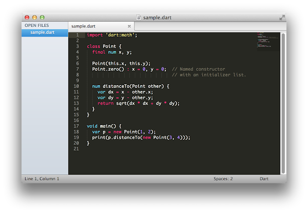Click '// with an initializer list.' comment

tap(209, 75)
